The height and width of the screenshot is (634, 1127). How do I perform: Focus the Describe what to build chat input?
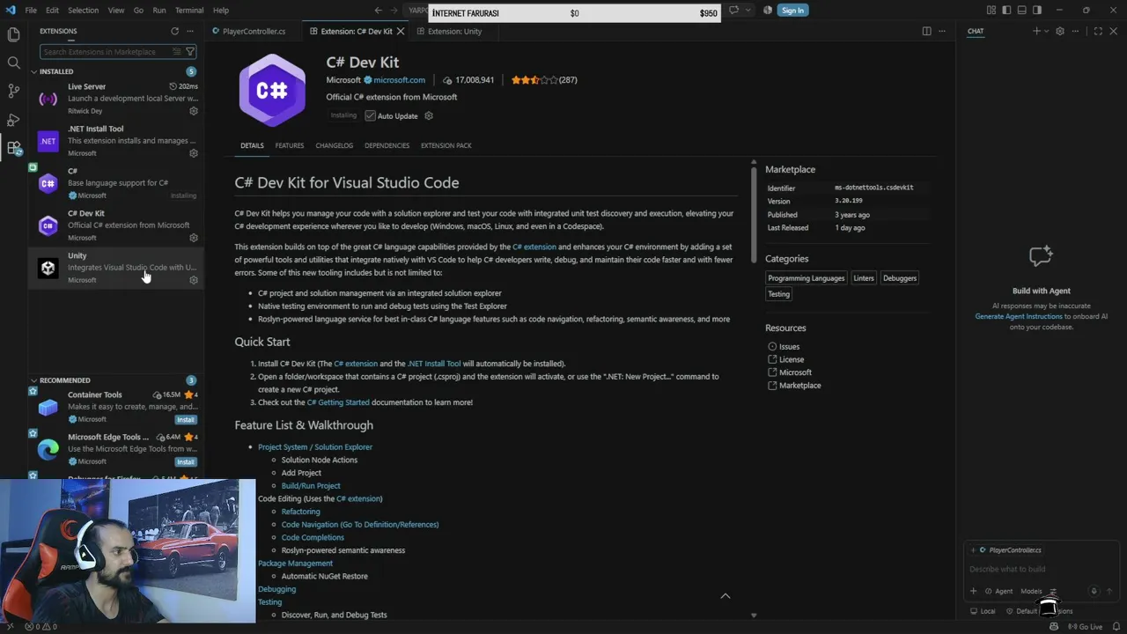1041,570
